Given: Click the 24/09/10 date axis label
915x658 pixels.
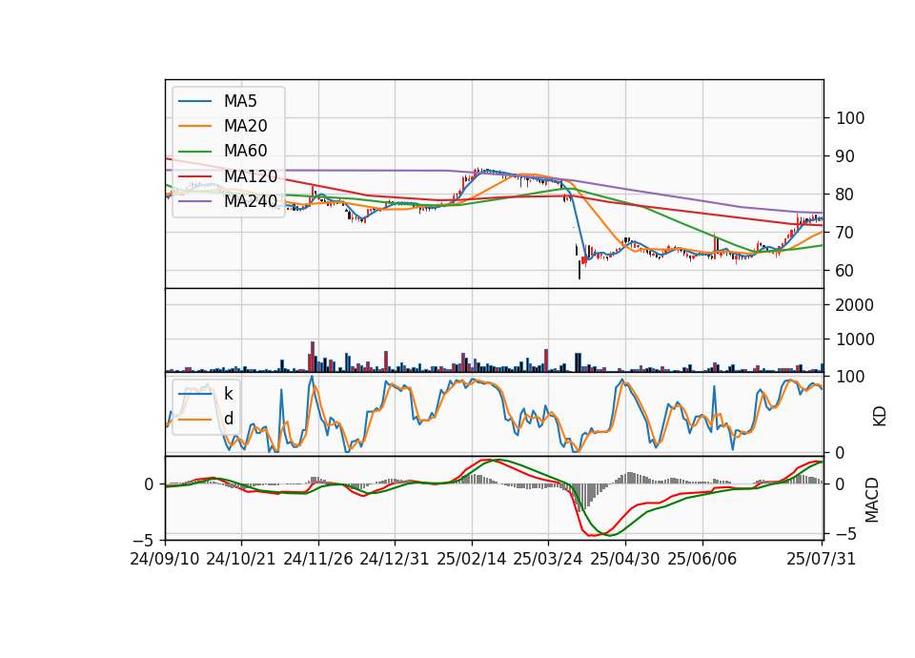Looking at the screenshot, I should (165, 559).
